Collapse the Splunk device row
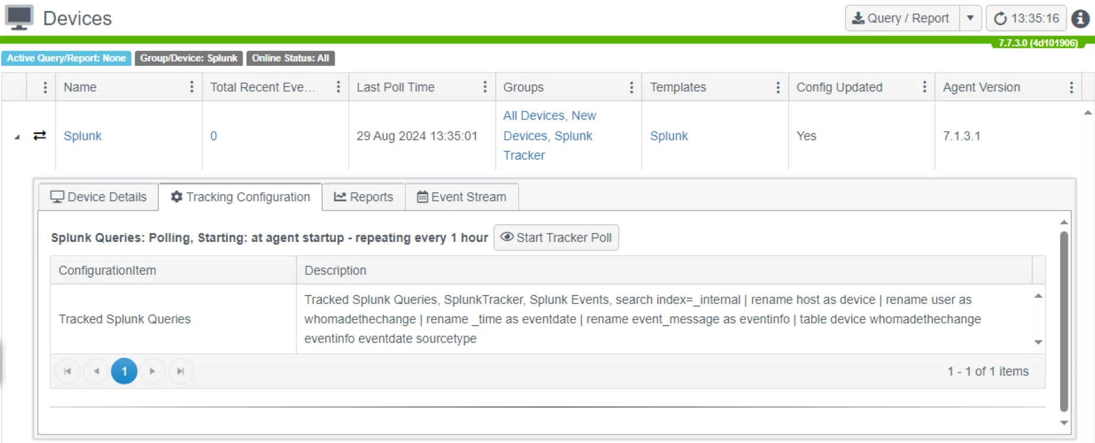 click(17, 137)
